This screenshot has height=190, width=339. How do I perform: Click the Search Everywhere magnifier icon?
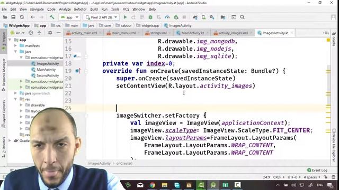pos(242,17)
